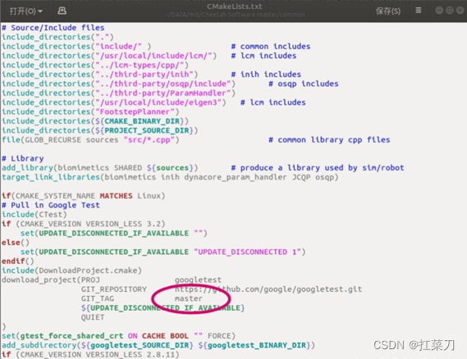Click the GIT_REPOSITORY keyword

114,289
